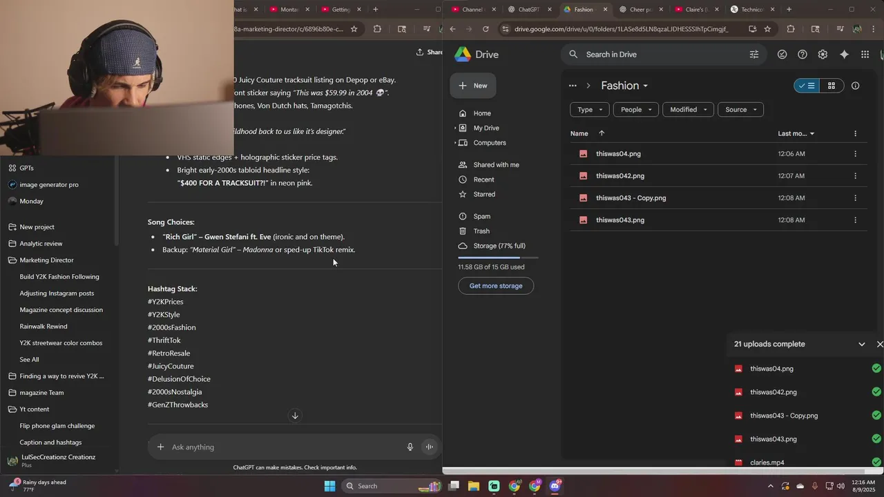884x497 pixels.
Task: Open Source filter dropdown
Action: [x=741, y=110]
